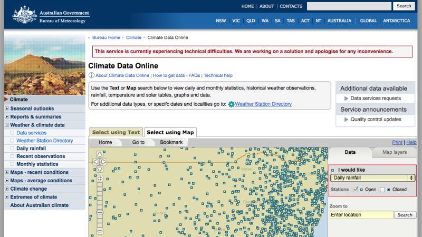Image resolution: width=422 pixels, height=237 pixels.
Task: Pan the map up with arrow
Action: [100, 154]
